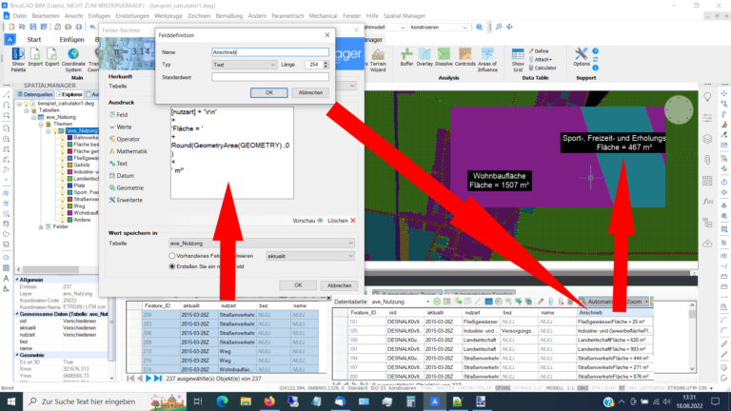Select the create new field radio button
The image size is (731, 411).
(x=171, y=268)
